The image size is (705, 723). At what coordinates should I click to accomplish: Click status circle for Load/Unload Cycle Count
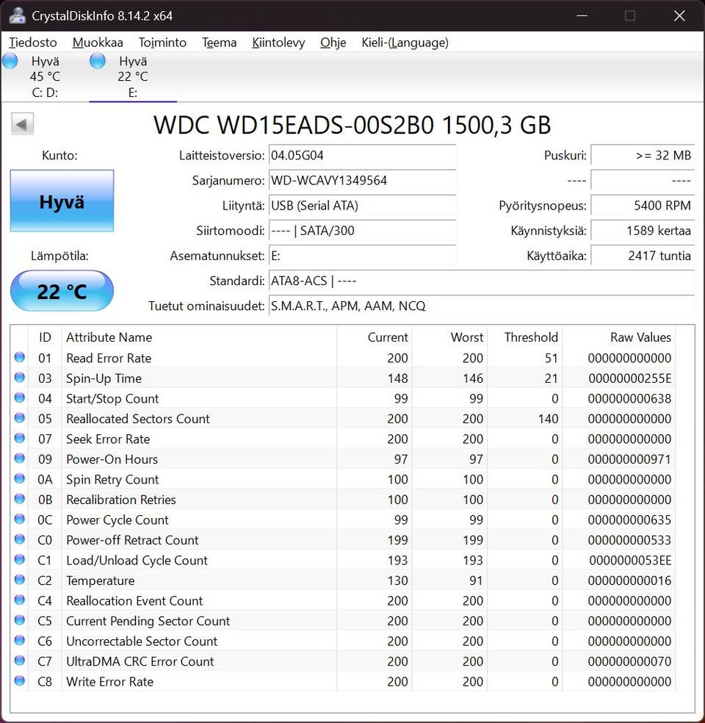pos(19,559)
